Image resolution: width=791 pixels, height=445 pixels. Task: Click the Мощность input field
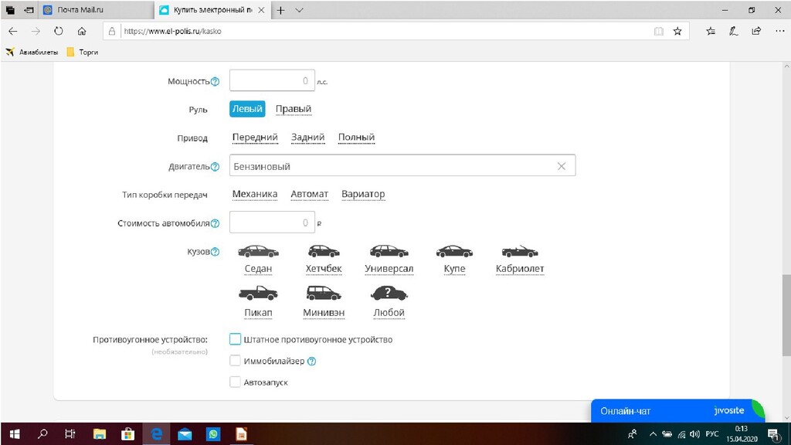pos(272,80)
